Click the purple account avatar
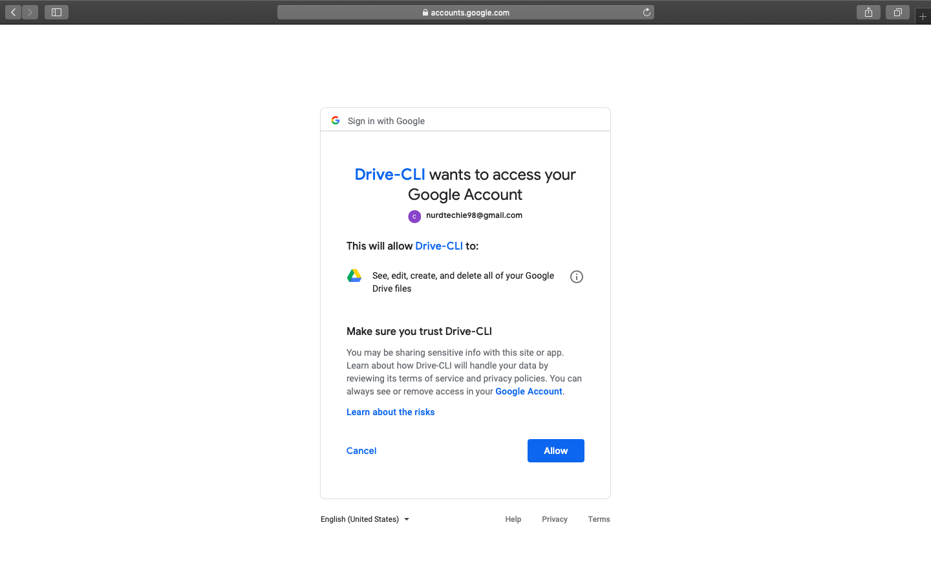This screenshot has width=931, height=582. tap(414, 216)
